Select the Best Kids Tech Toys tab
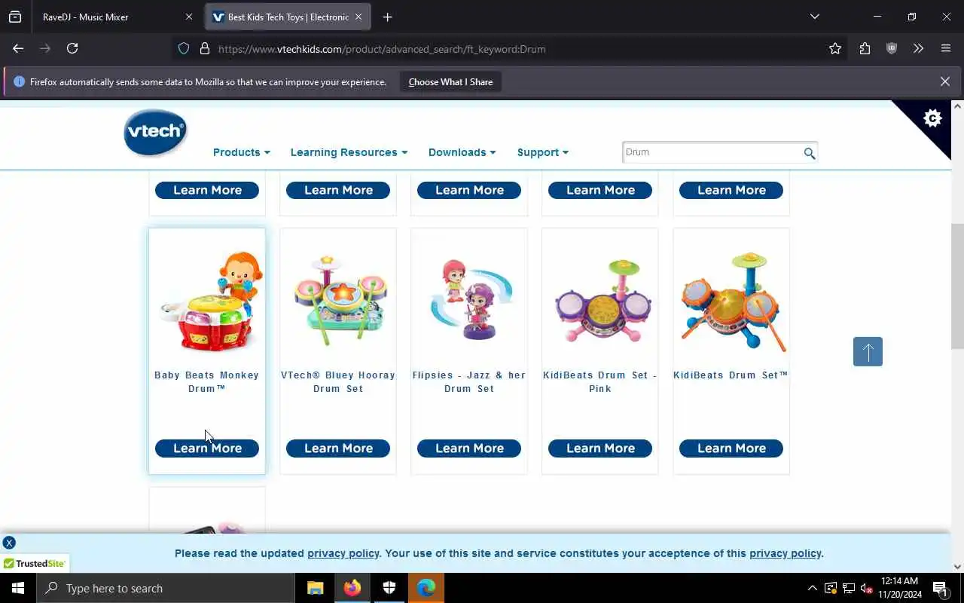 click(x=288, y=17)
